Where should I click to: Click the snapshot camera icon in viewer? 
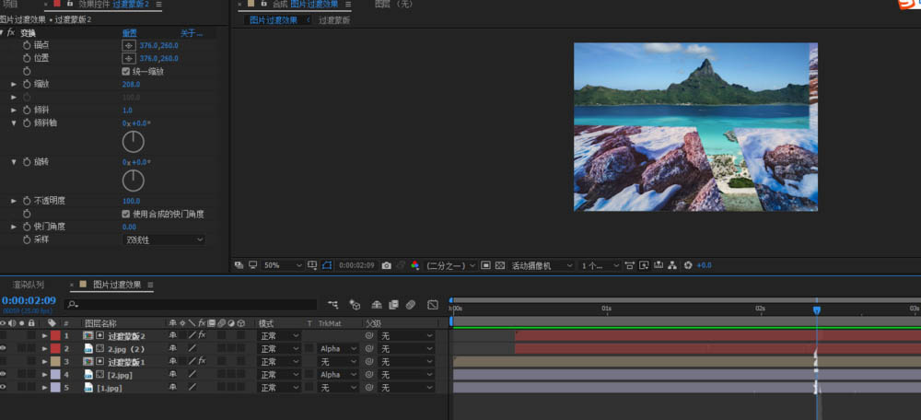pos(387,265)
